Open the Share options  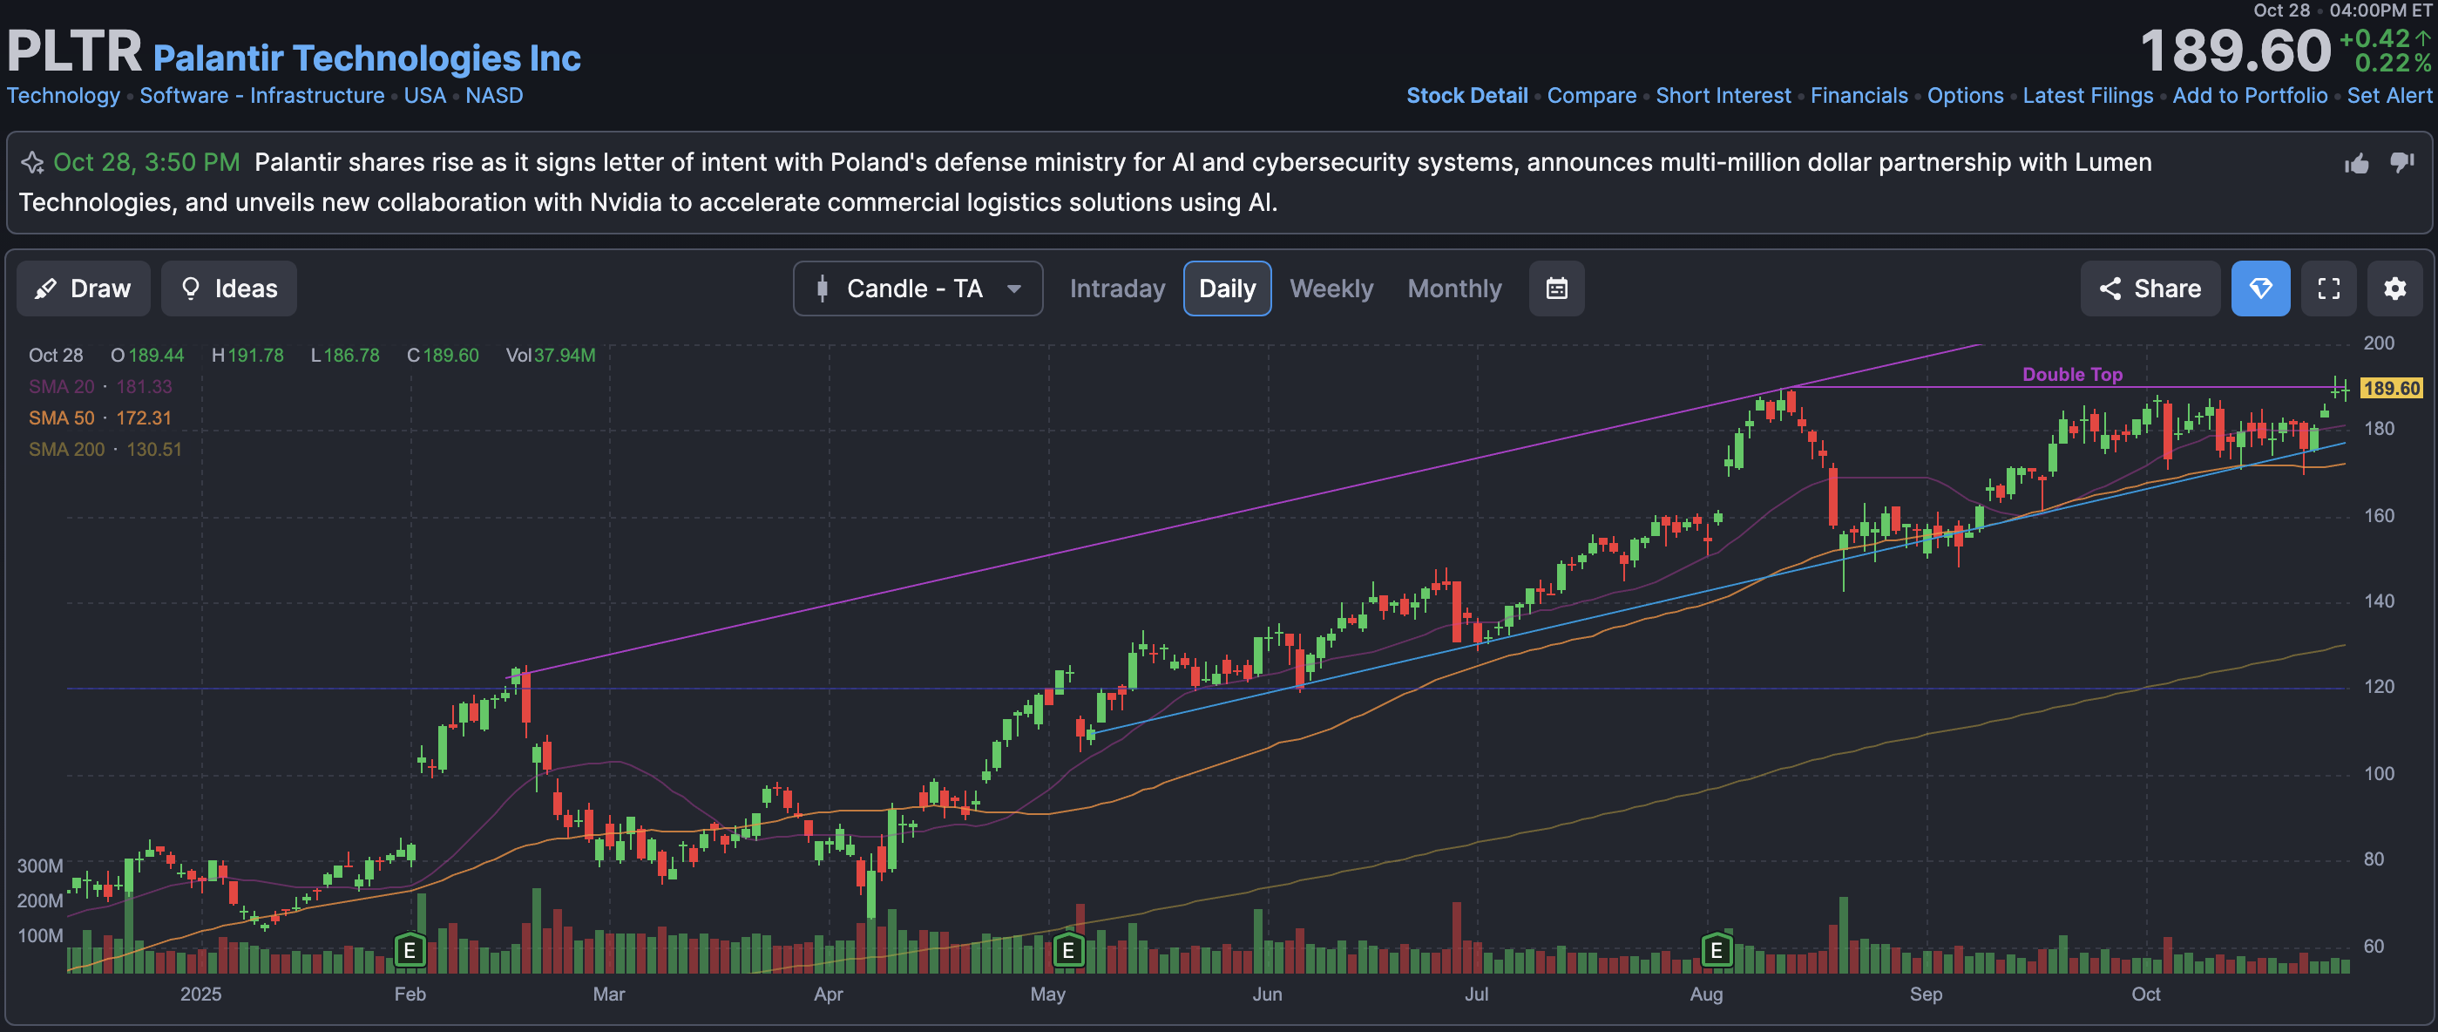coord(2150,289)
